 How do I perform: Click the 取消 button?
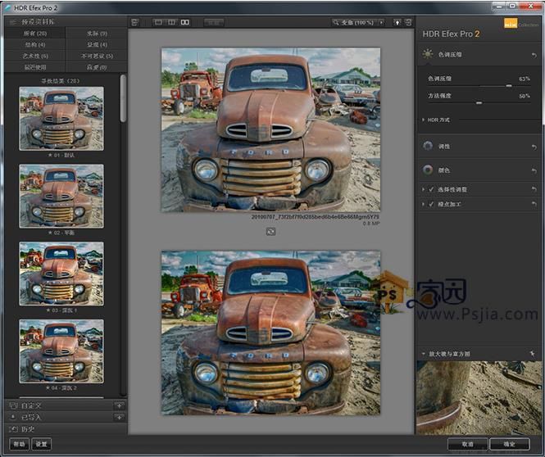[x=467, y=444]
